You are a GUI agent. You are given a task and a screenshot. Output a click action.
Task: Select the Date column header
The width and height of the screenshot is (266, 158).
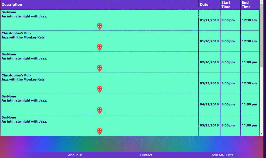(204, 5)
